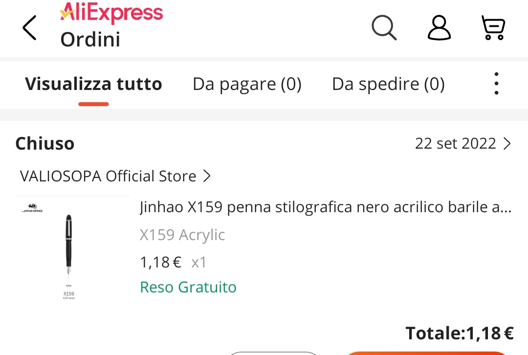Expand order details via chevron beside date
Image resolution: width=528 pixels, height=355 pixels.
(507, 144)
